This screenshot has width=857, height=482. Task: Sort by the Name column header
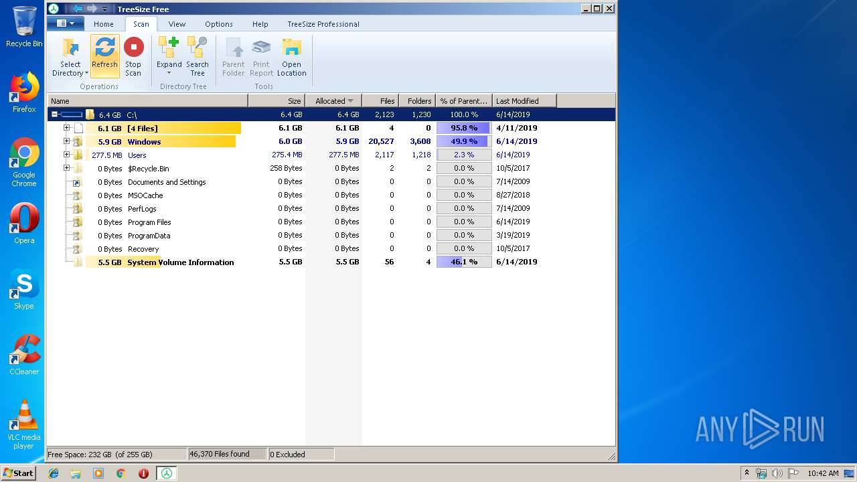tap(147, 101)
